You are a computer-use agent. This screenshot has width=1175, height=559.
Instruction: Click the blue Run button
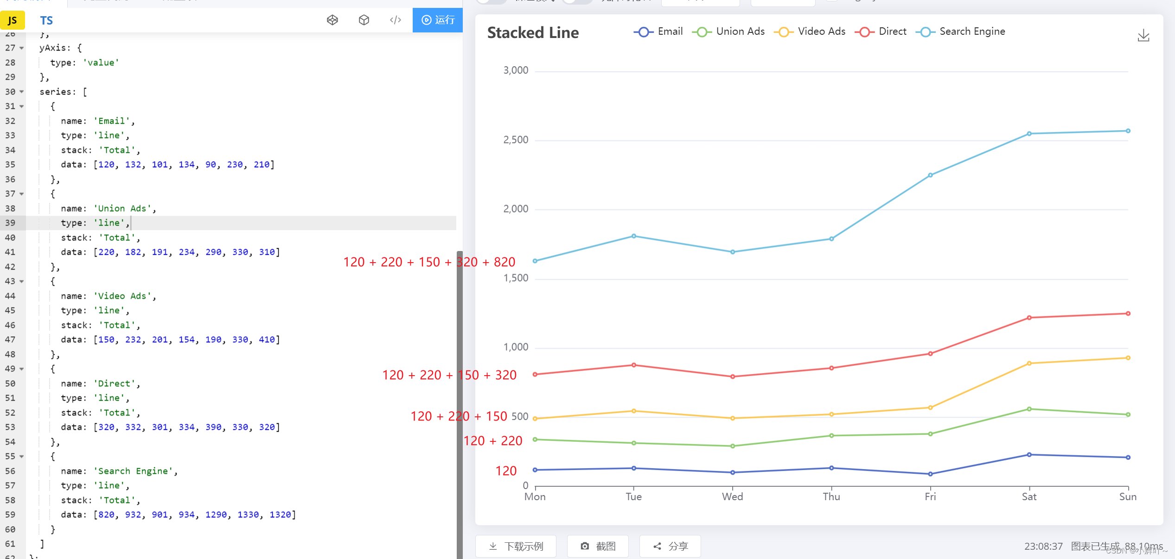(438, 20)
